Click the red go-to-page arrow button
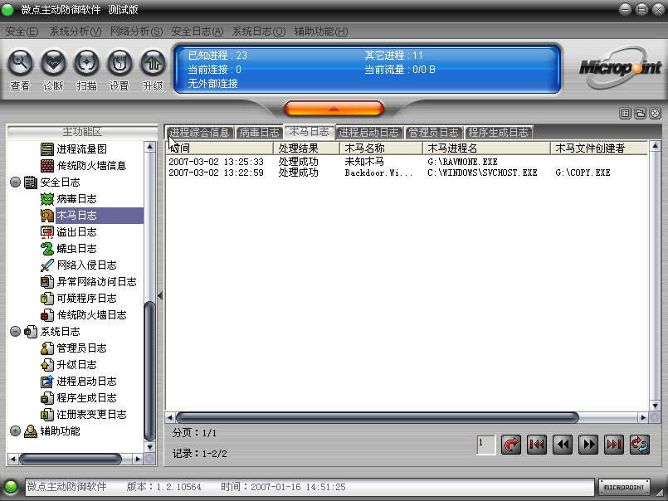 click(x=511, y=445)
